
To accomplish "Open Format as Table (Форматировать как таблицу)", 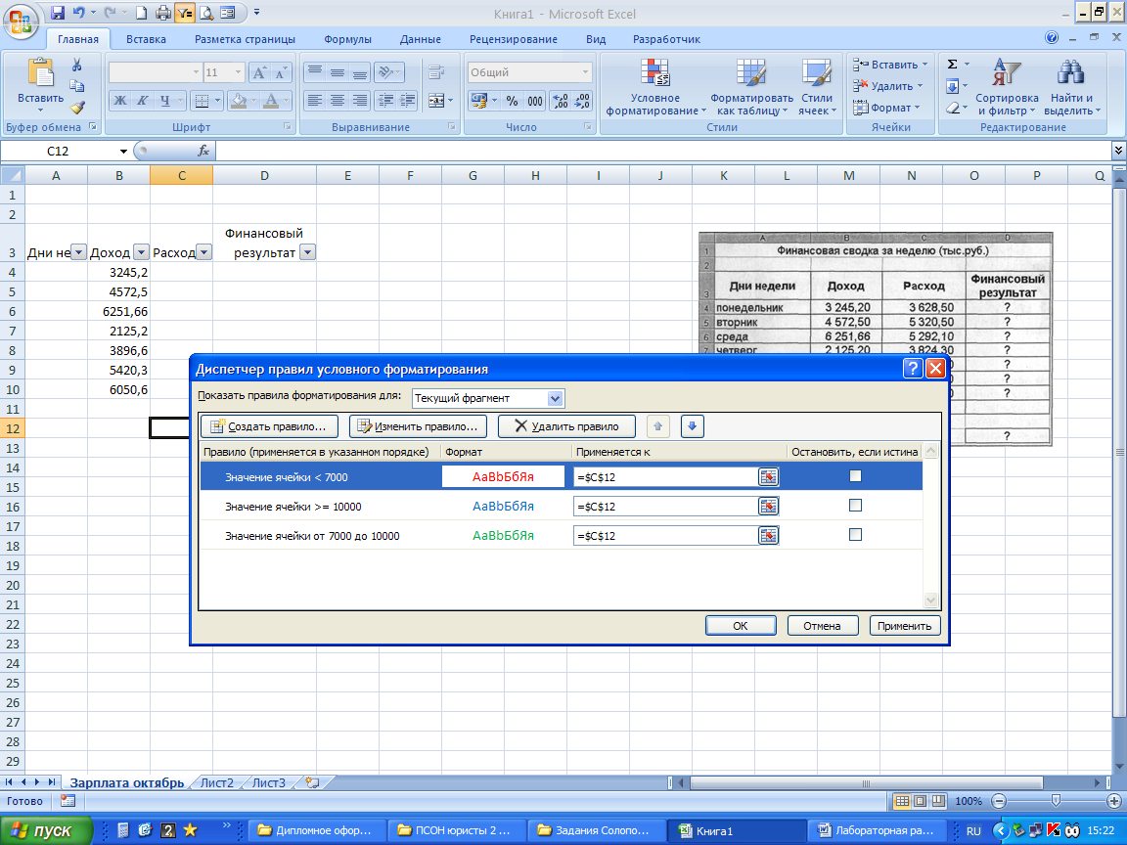I will [751, 87].
